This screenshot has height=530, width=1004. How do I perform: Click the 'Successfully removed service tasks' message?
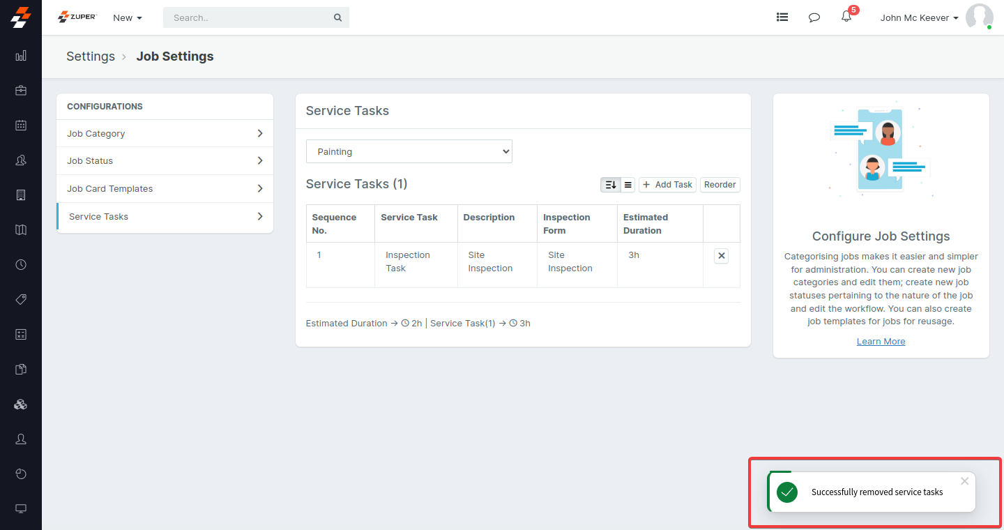(877, 492)
